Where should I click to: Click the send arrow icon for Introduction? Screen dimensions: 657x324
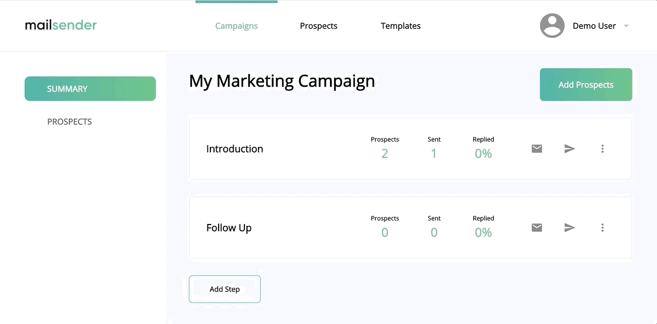570,149
